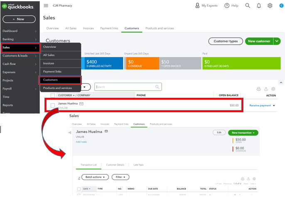Viewport: 285px width, 205px height.
Task: Open transaction list settings gear
Action: 254,179
